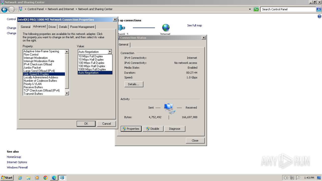Image resolution: width=322 pixels, height=181 pixels.
Task: Click the property list scroll up arrow
Action: click(x=67, y=52)
